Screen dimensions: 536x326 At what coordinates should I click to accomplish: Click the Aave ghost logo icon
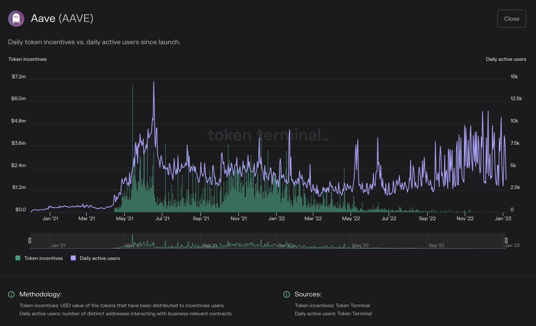tap(16, 18)
